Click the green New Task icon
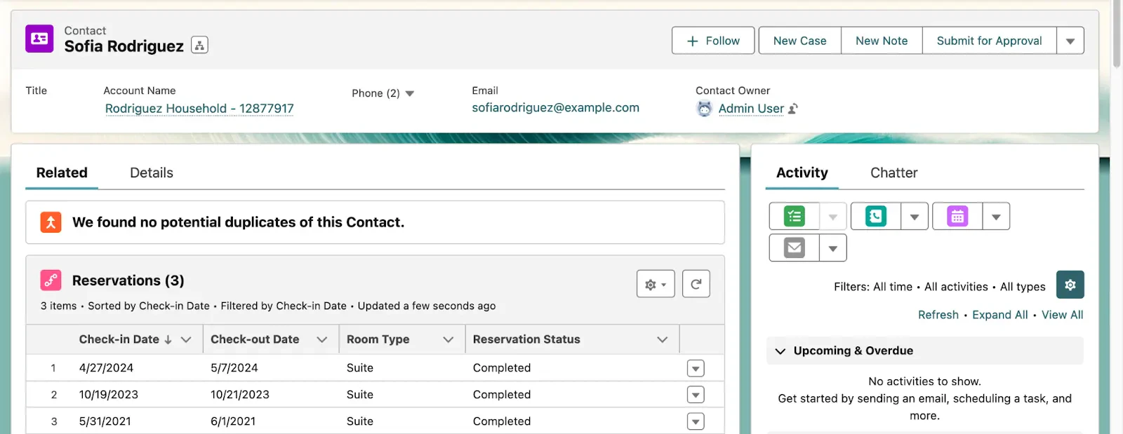 click(795, 217)
